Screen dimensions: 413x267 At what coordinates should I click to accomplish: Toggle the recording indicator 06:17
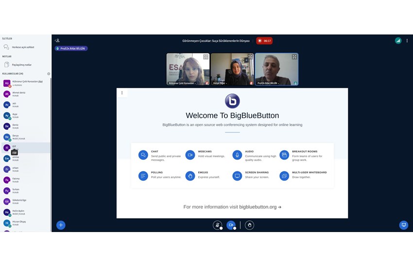pyautogui.click(x=264, y=41)
